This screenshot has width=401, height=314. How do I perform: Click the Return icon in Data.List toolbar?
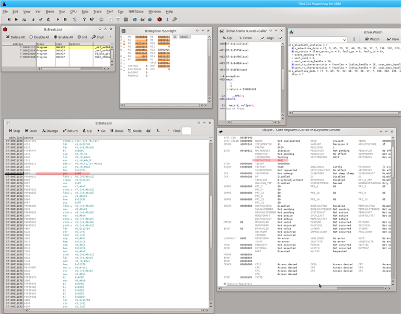coord(70,131)
